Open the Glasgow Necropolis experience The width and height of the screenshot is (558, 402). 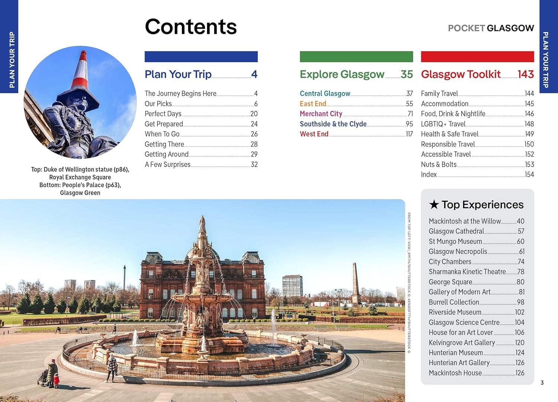click(458, 252)
